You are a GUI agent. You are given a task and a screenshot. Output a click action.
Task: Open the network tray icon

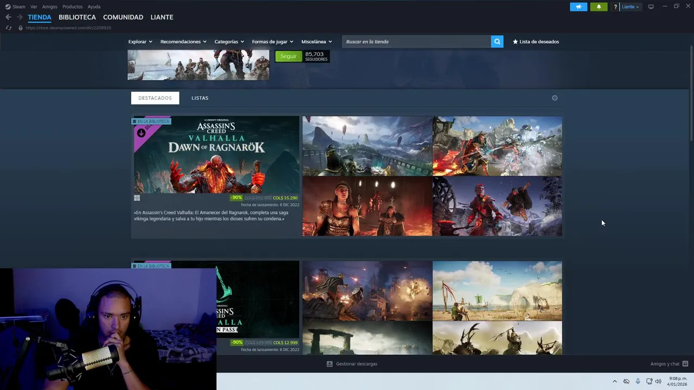(x=649, y=381)
